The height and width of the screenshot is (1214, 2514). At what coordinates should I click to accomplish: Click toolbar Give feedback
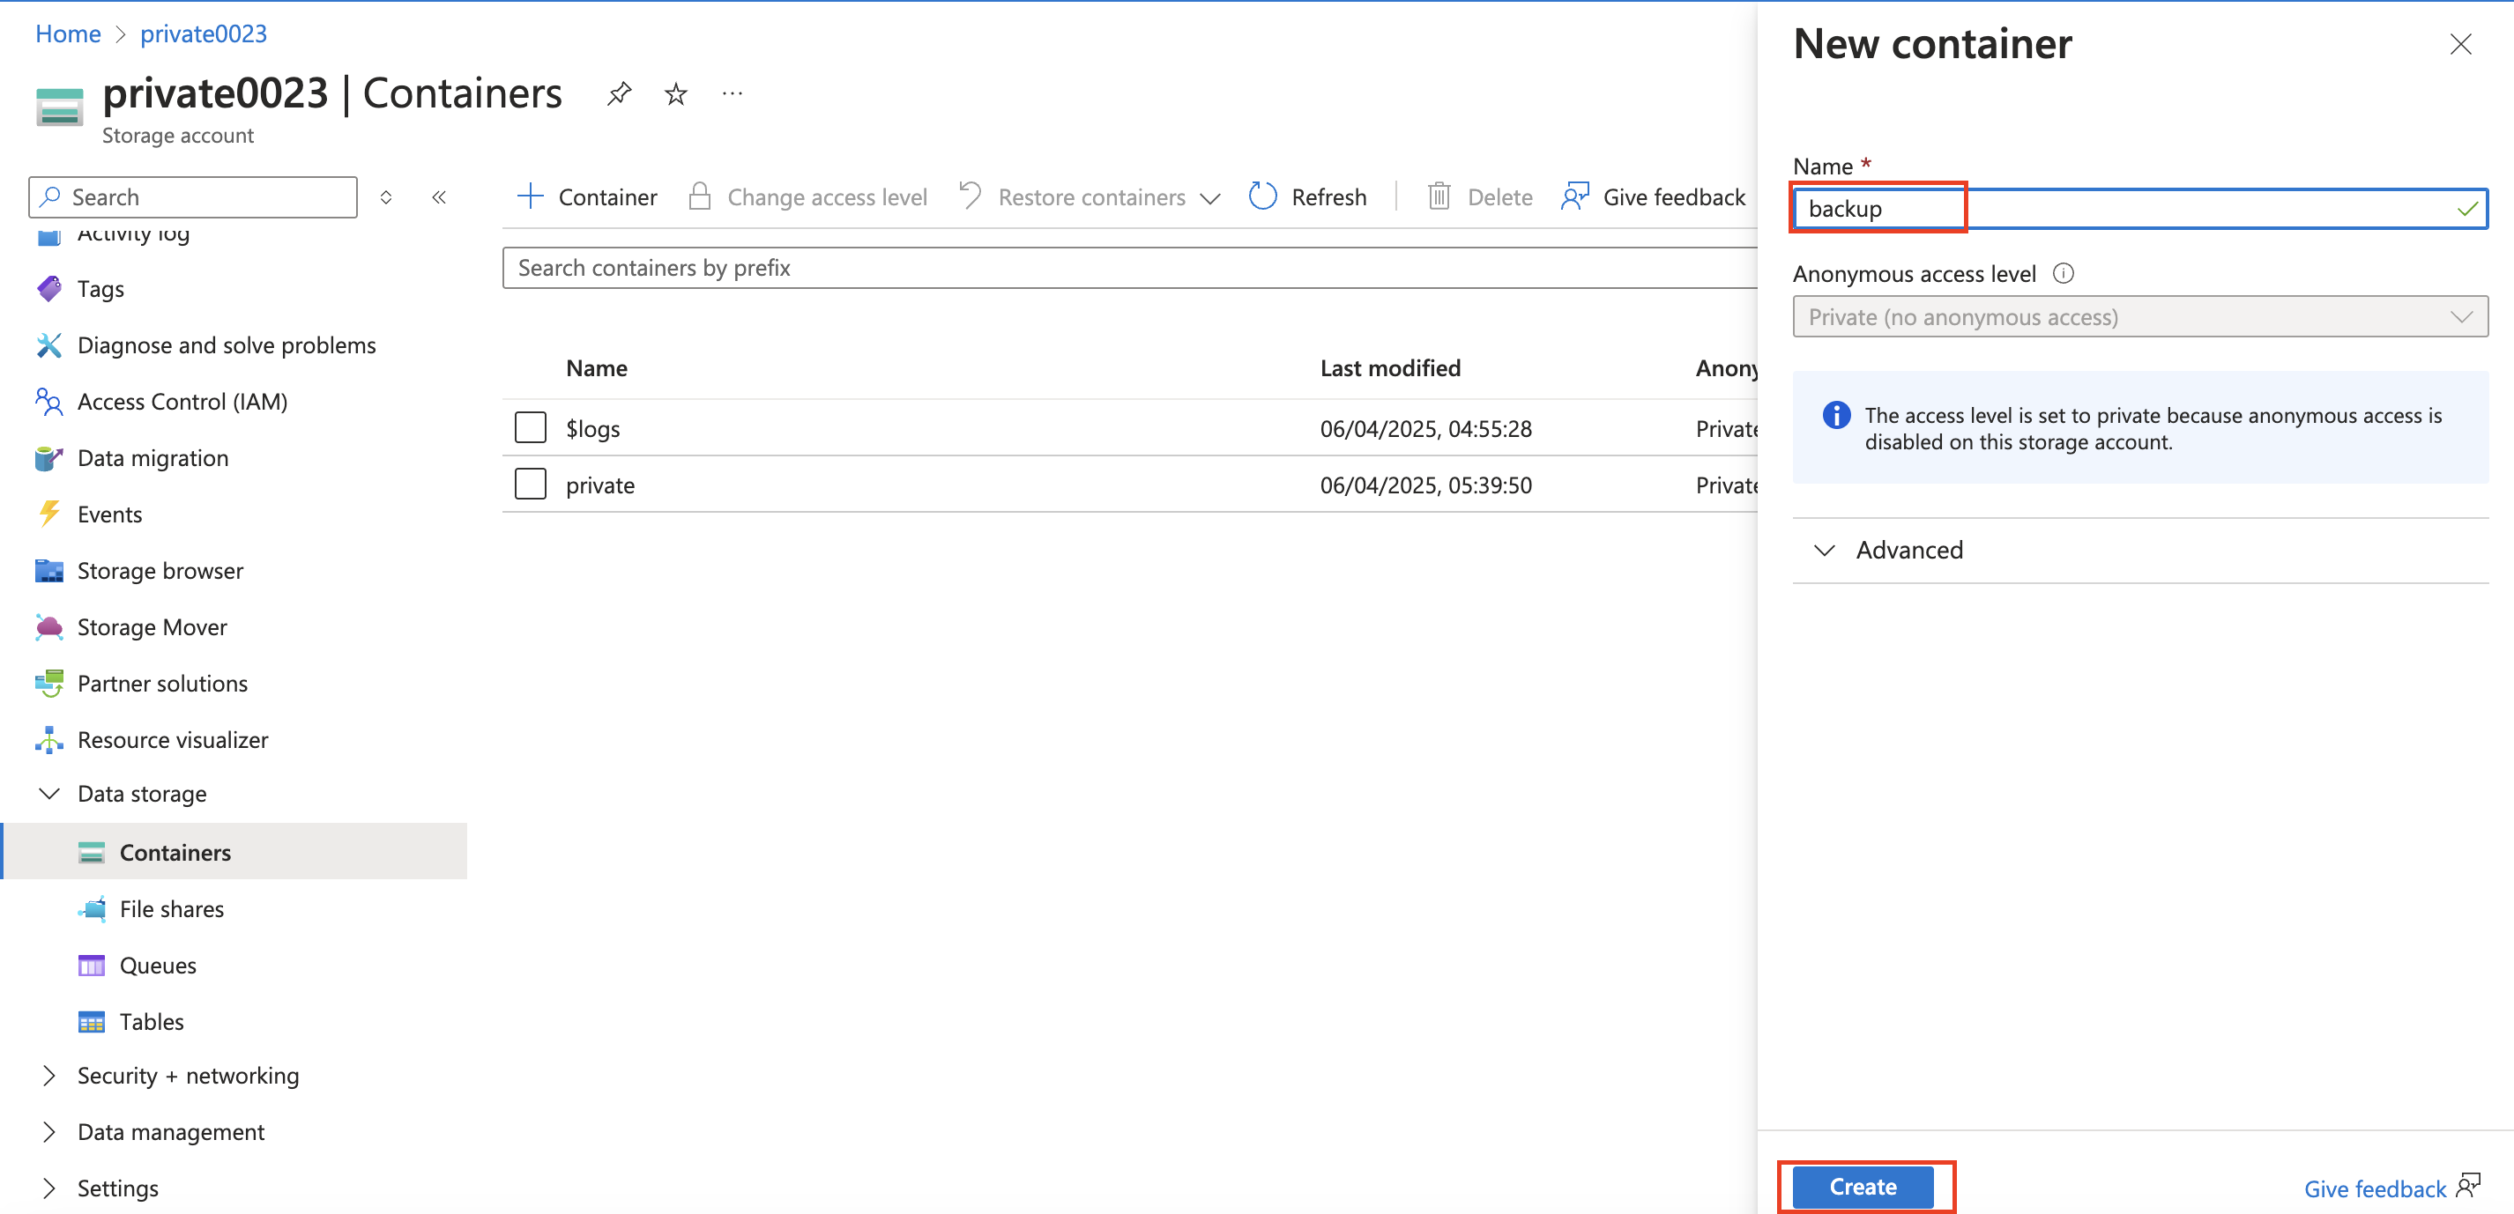click(x=1655, y=197)
